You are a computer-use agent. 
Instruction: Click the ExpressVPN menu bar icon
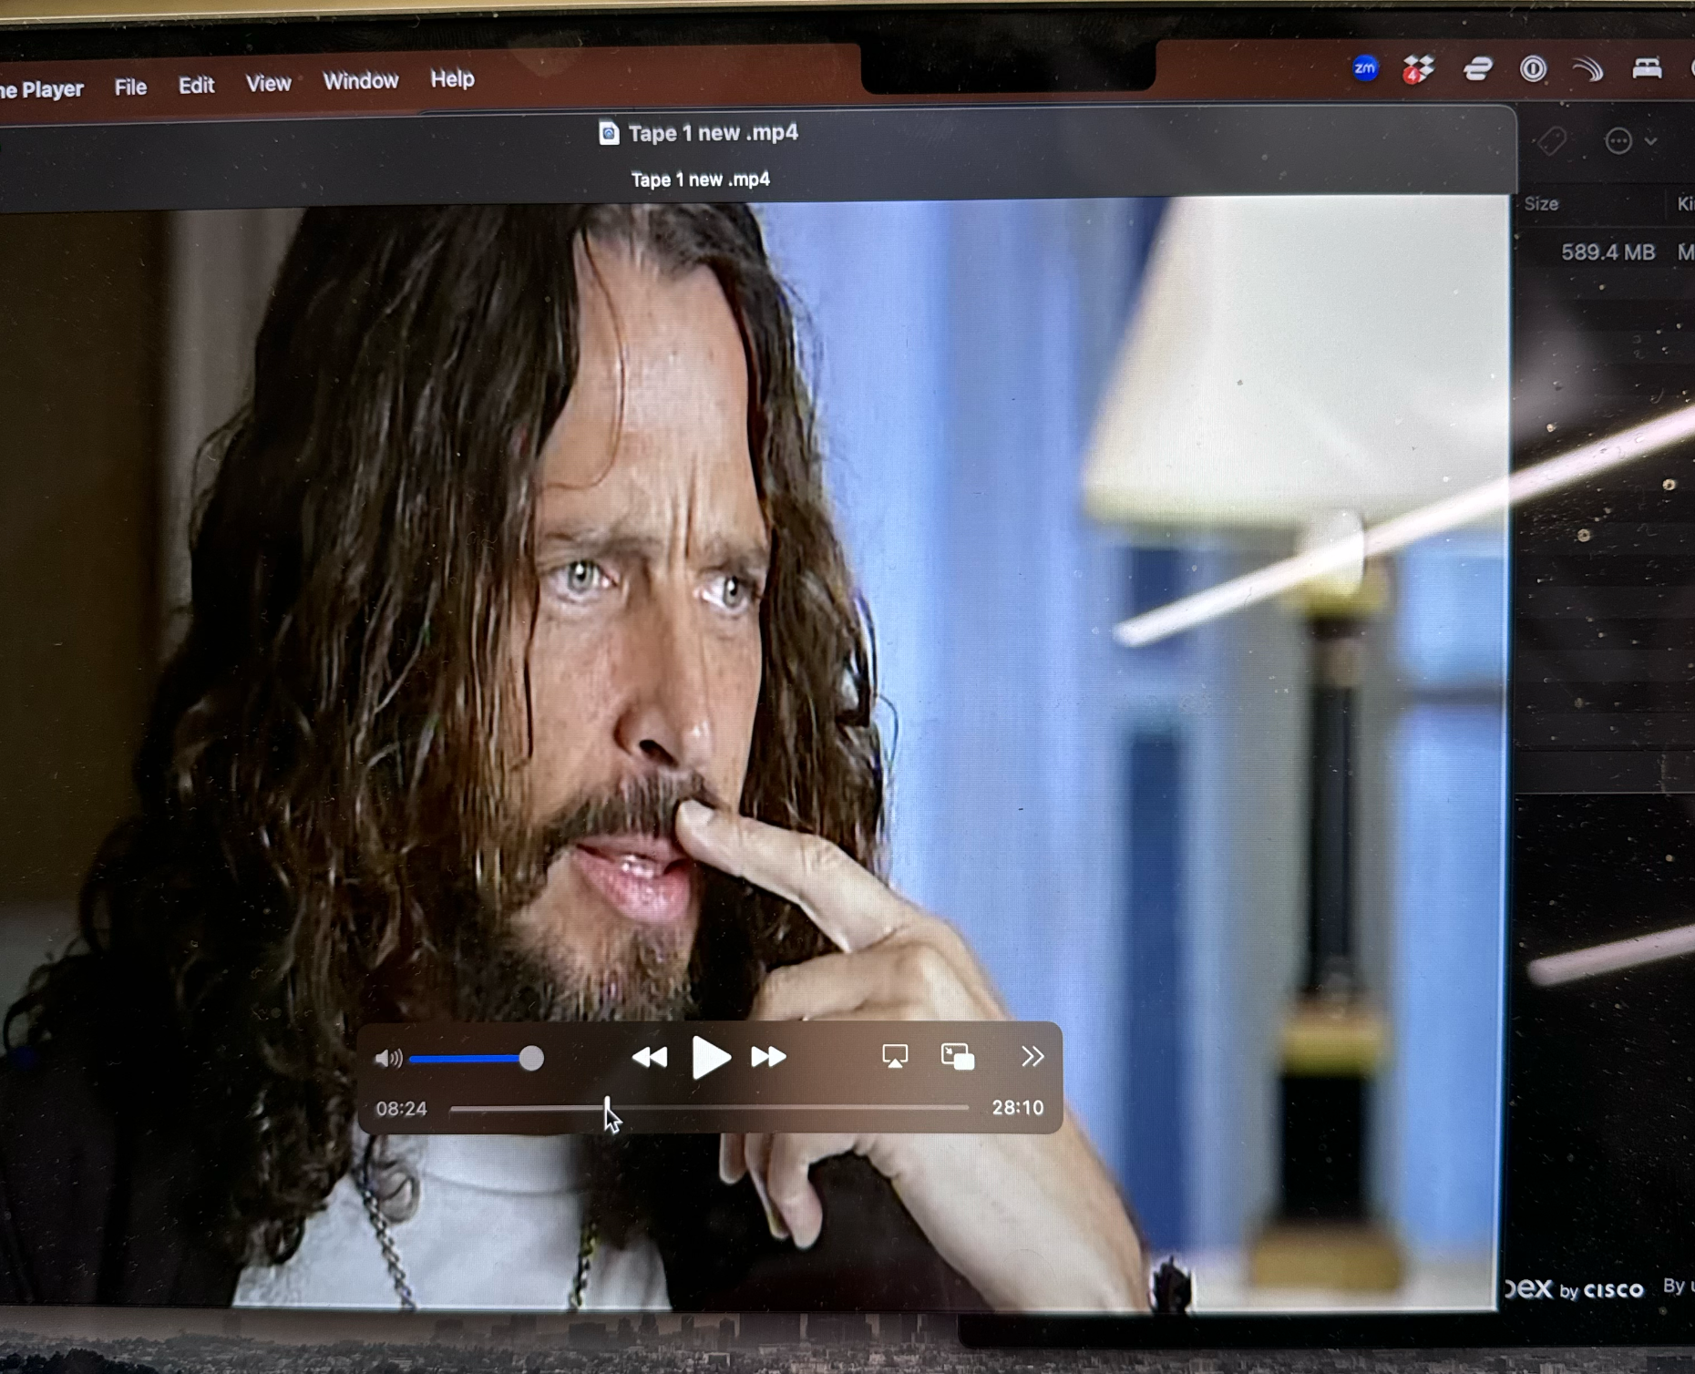[x=1476, y=70]
